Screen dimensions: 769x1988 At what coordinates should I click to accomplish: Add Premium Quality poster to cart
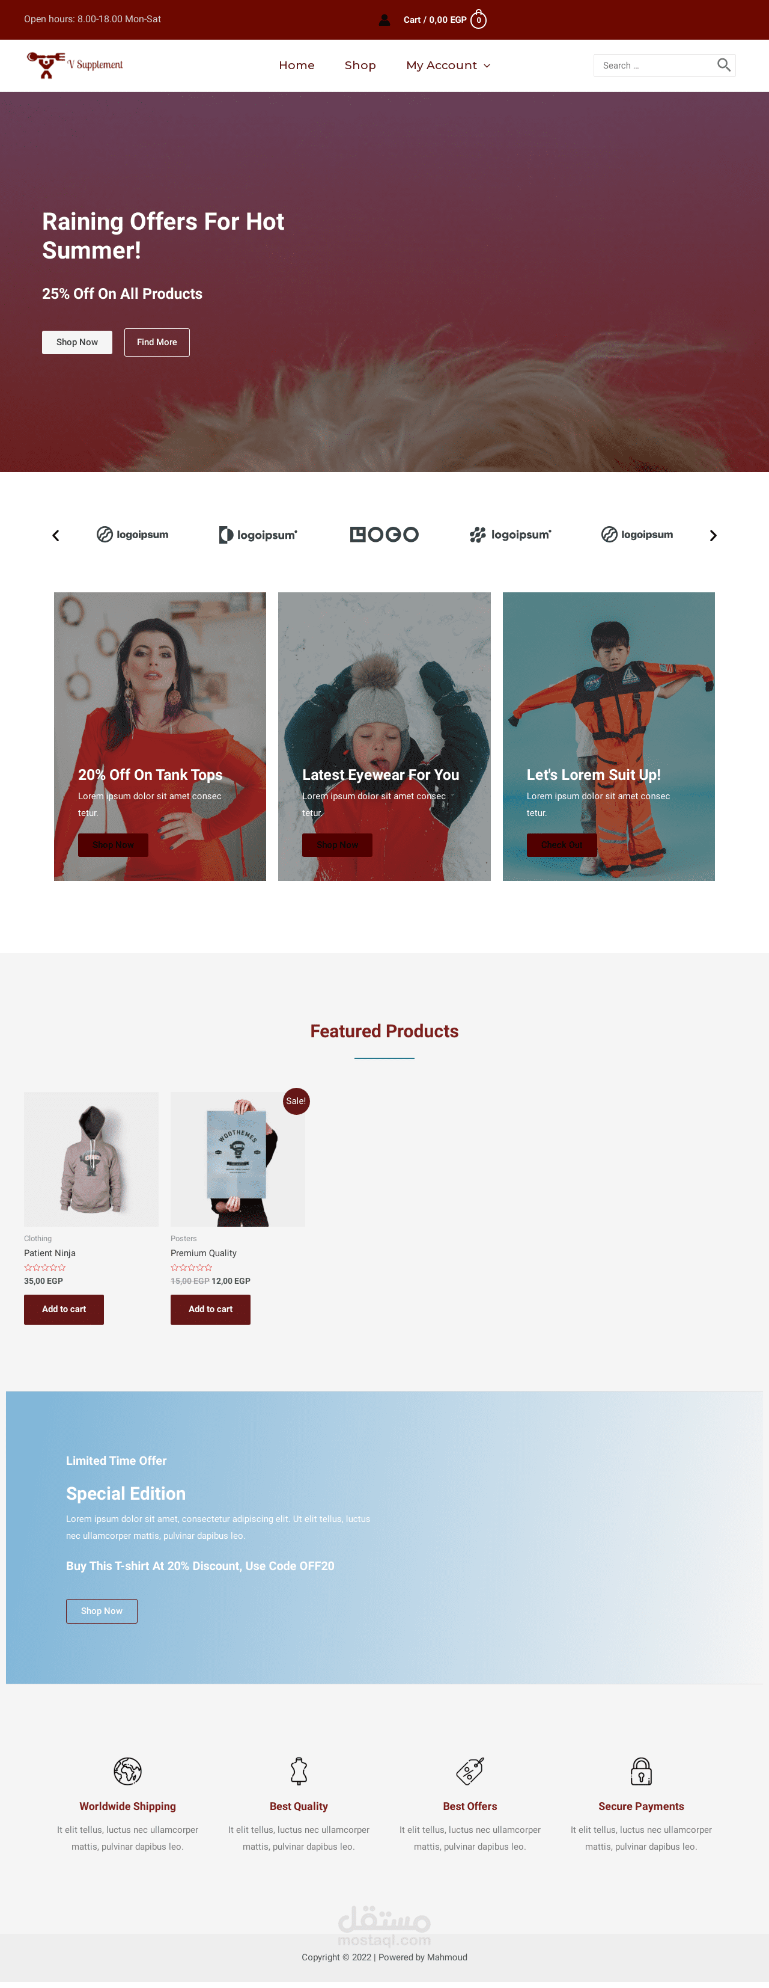tap(210, 1309)
